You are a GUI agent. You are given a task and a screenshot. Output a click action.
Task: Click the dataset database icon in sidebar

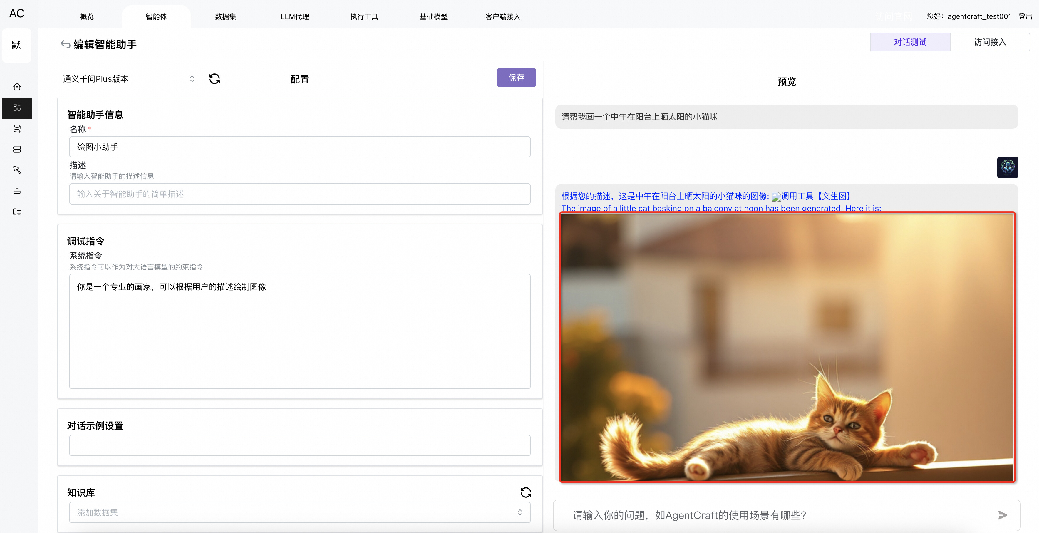tap(17, 129)
